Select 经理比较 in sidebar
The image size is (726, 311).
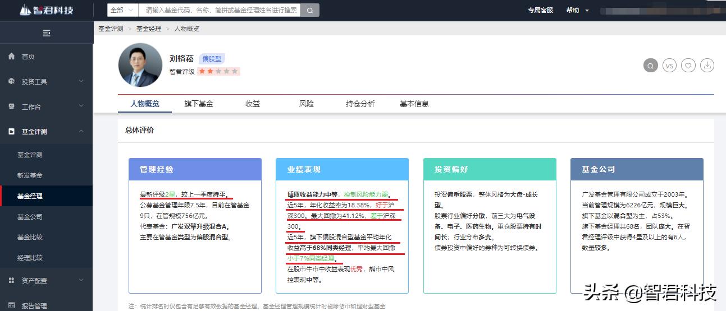(x=30, y=258)
